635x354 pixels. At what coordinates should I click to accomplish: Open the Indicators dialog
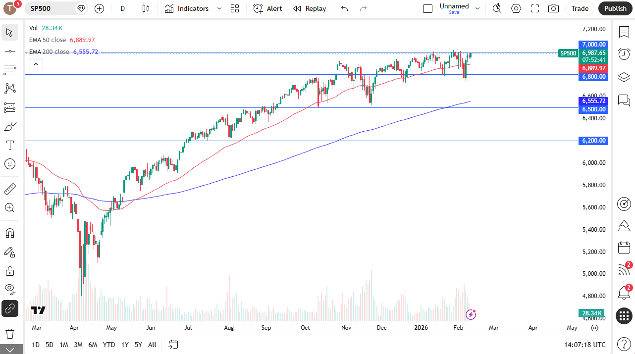point(186,8)
